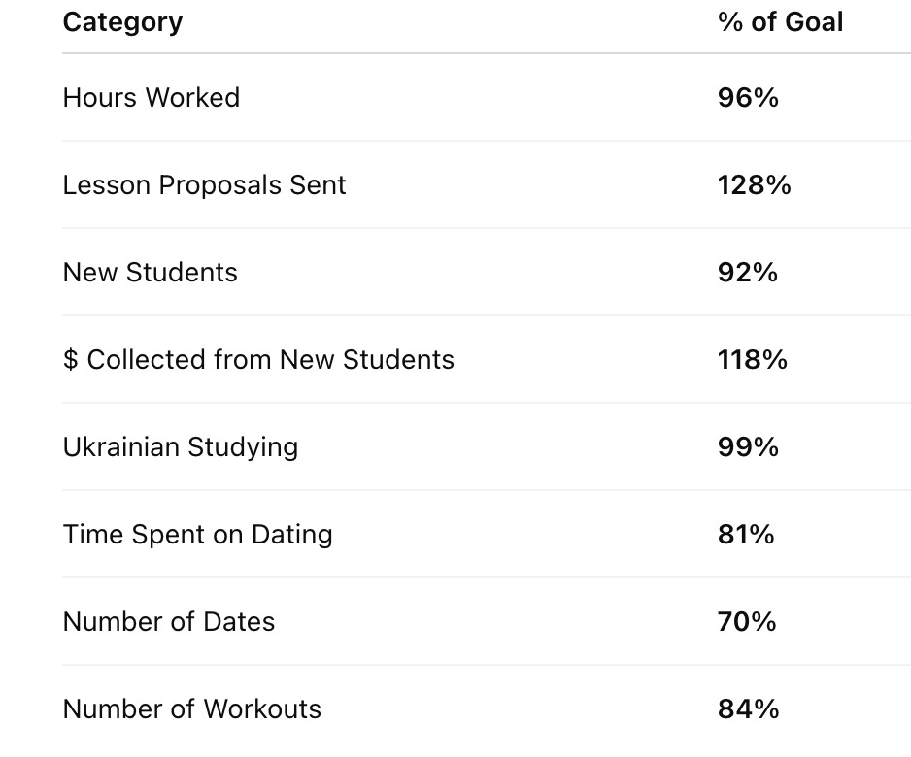Select the Hours Worked row label

[x=151, y=98]
